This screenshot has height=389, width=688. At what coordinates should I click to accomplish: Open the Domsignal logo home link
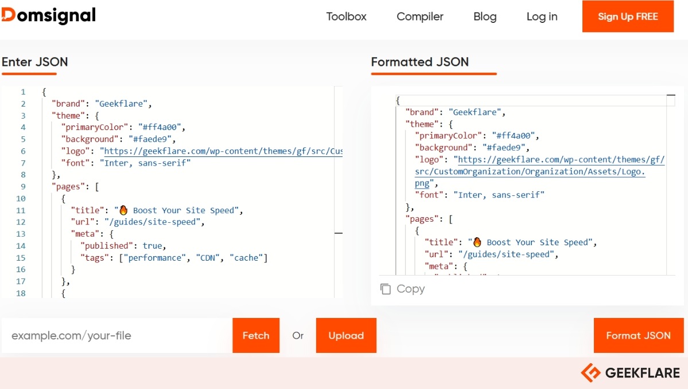coord(49,16)
